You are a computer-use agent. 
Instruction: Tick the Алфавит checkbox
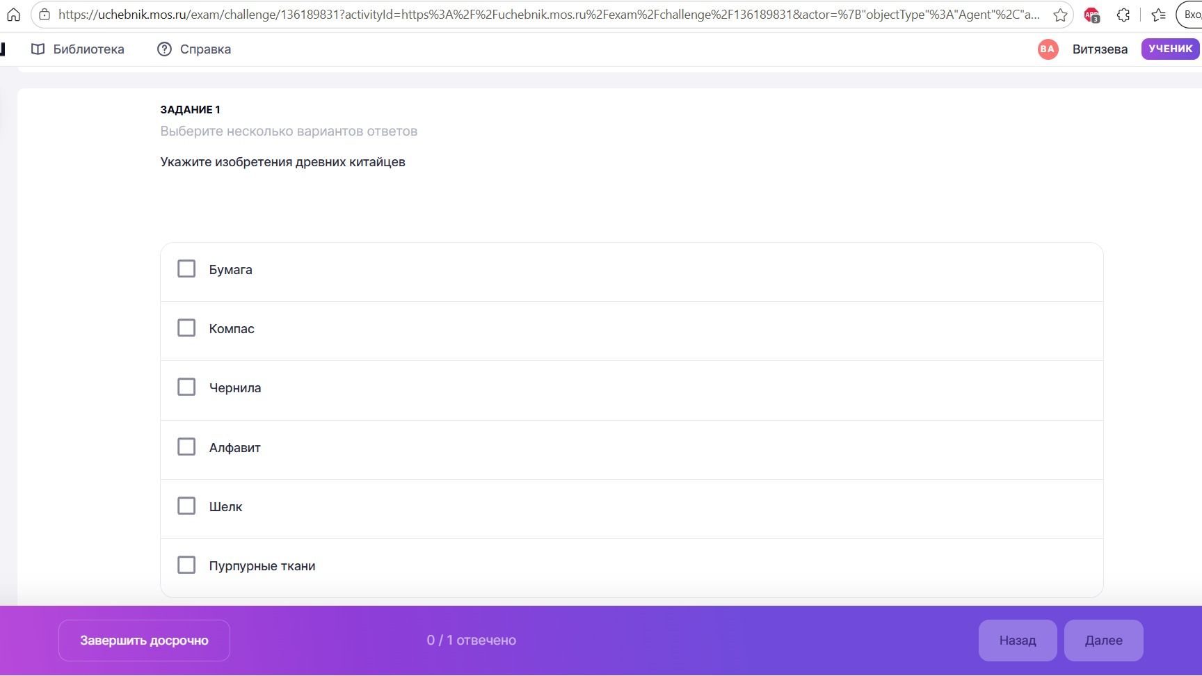pos(186,446)
